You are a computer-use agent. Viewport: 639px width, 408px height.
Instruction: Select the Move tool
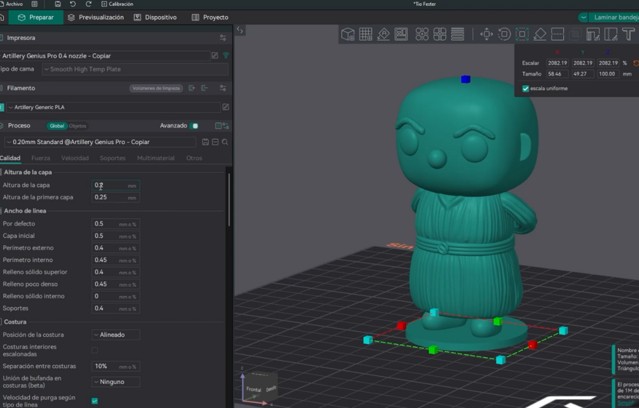pos(486,34)
